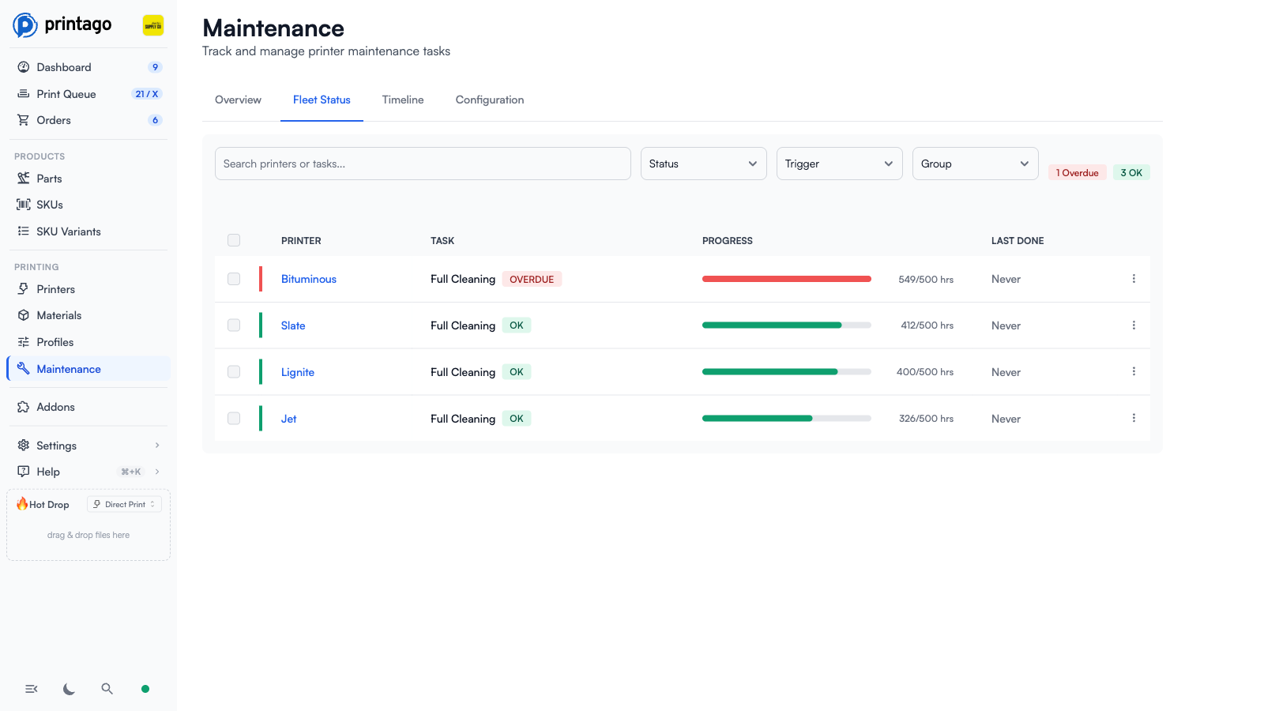
Task: Click the Print Queue stack icon
Action: tap(24, 93)
